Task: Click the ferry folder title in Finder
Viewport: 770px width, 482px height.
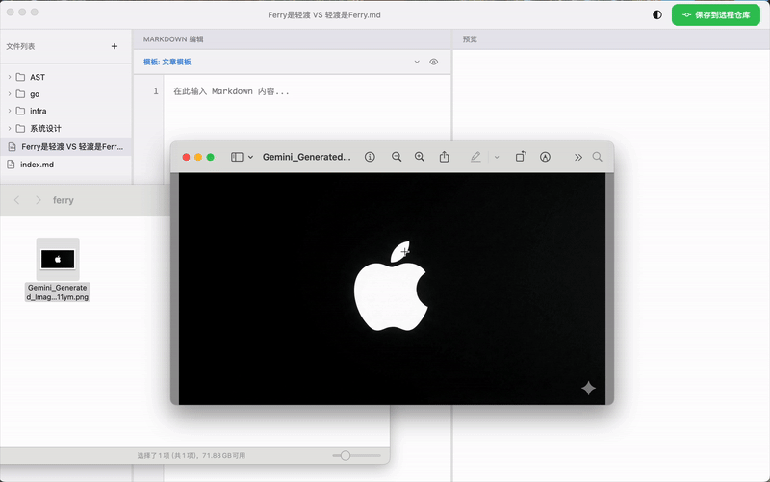Action: (x=64, y=200)
